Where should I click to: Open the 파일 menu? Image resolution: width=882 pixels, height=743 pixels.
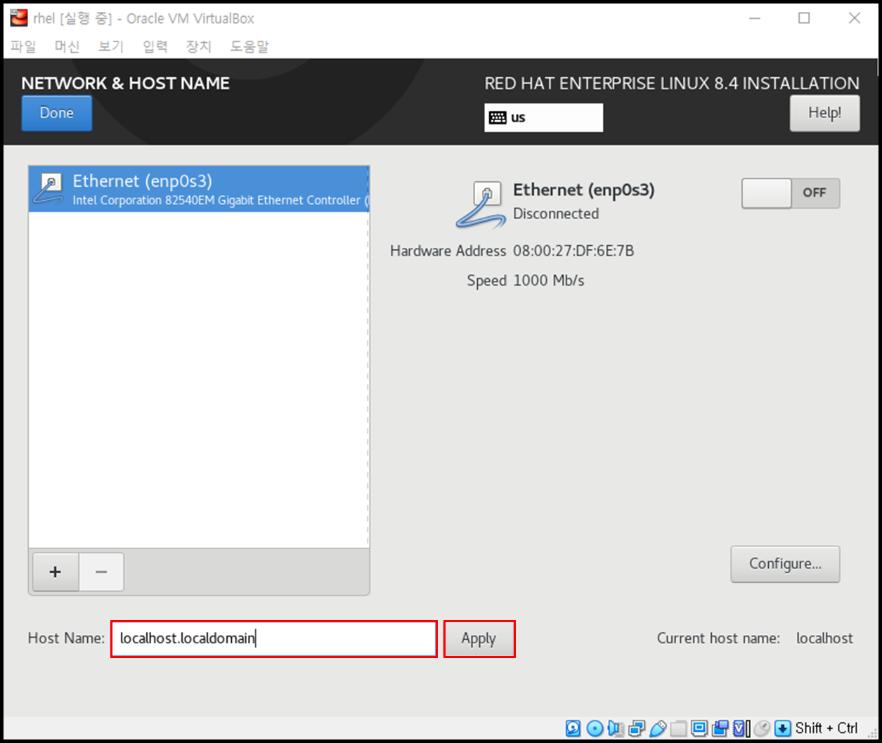click(x=23, y=47)
